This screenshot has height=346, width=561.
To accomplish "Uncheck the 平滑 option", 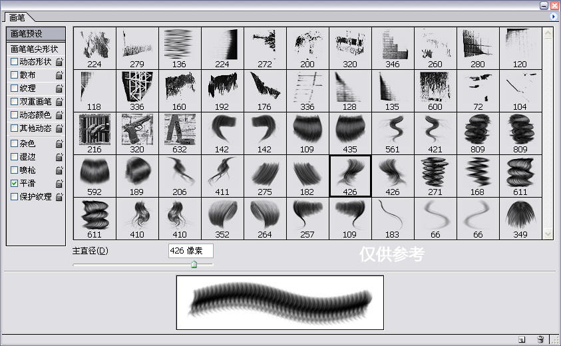I will point(14,183).
